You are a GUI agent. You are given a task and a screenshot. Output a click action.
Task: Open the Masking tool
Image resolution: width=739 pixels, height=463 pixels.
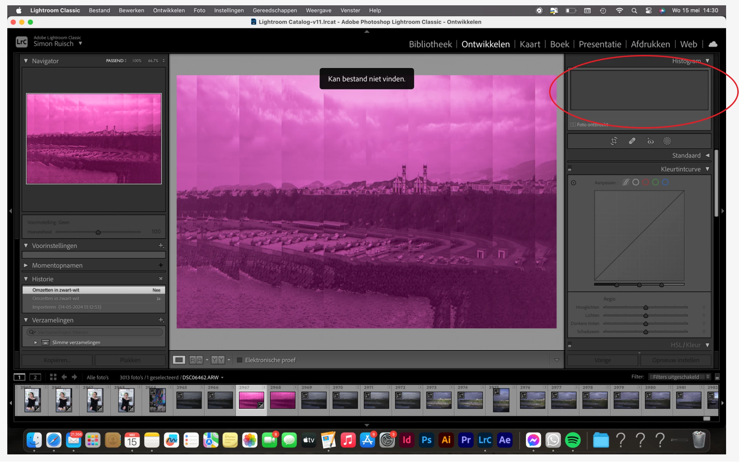click(x=667, y=141)
